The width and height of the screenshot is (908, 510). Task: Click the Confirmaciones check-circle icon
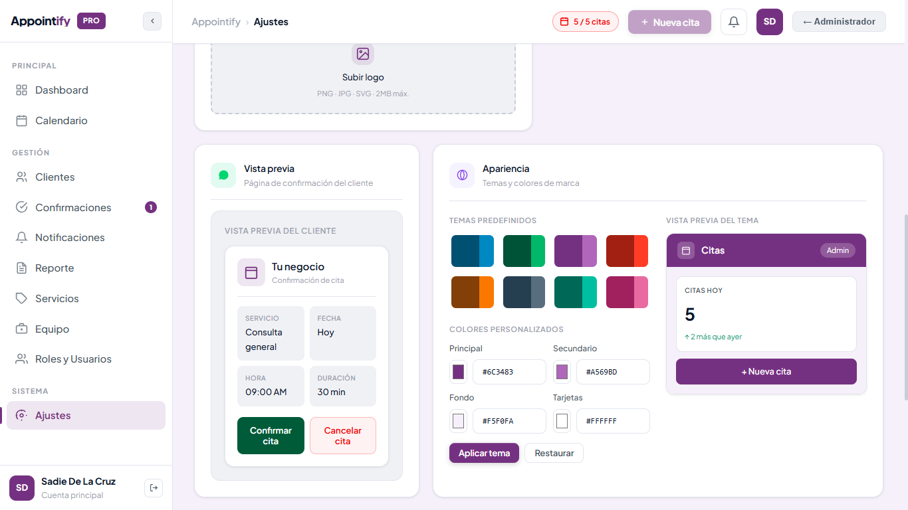pyautogui.click(x=22, y=207)
